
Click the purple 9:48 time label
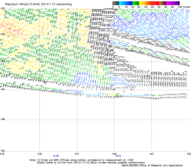tap(56, 156)
